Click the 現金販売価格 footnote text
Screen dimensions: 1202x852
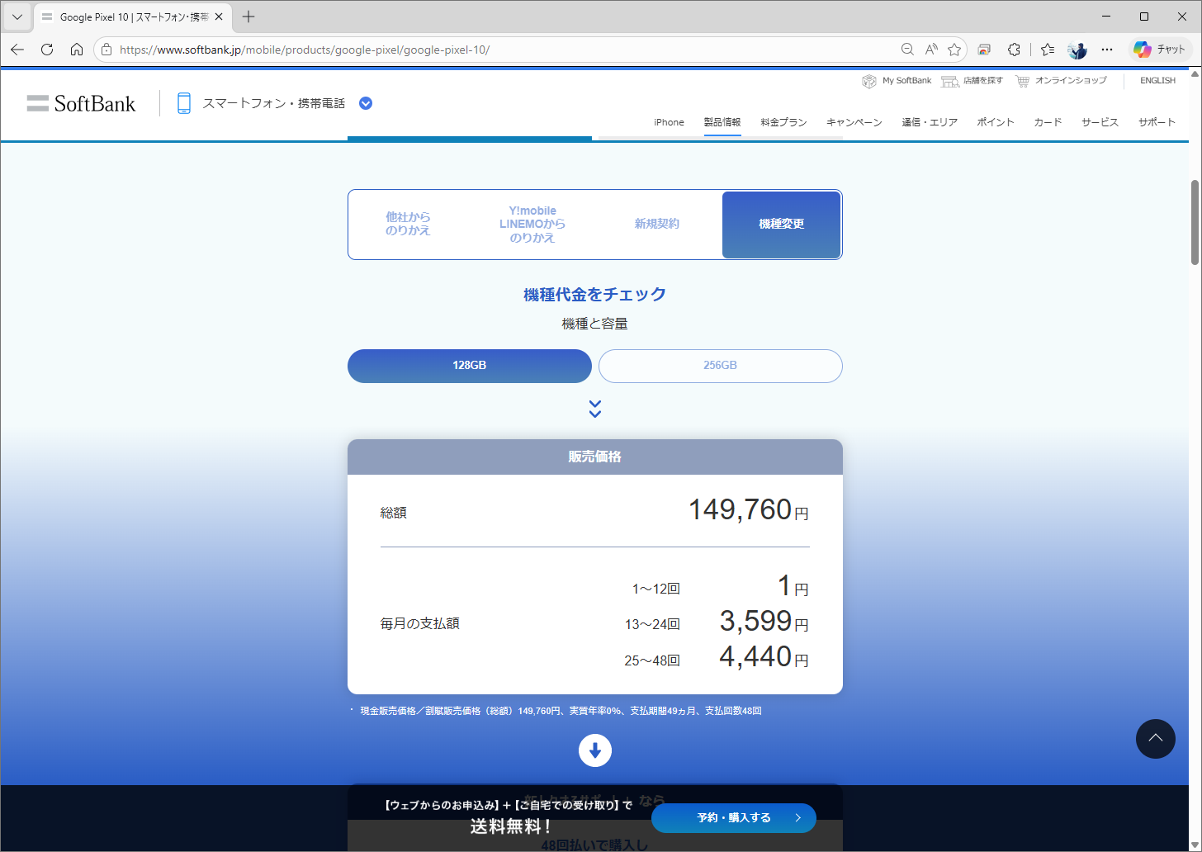561,711
